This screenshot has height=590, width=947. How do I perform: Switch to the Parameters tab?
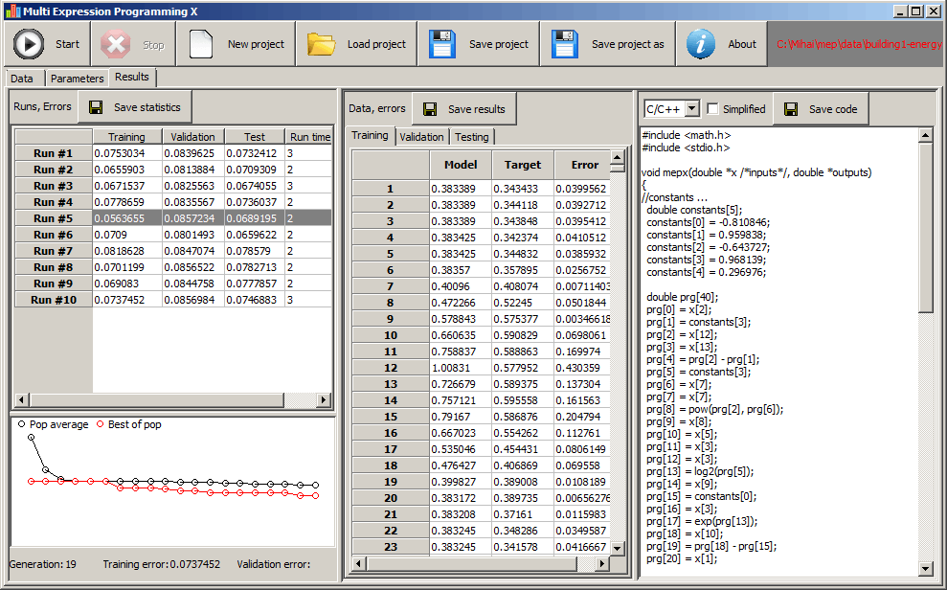coord(77,79)
